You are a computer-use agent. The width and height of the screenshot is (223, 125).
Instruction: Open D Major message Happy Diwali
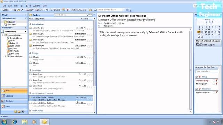pyautogui.click(x=61, y=58)
